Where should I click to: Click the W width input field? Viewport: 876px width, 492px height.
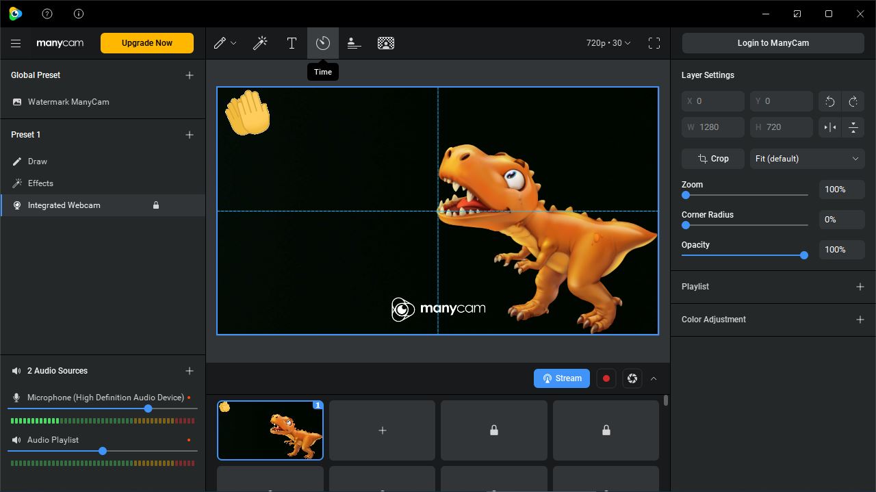click(713, 127)
